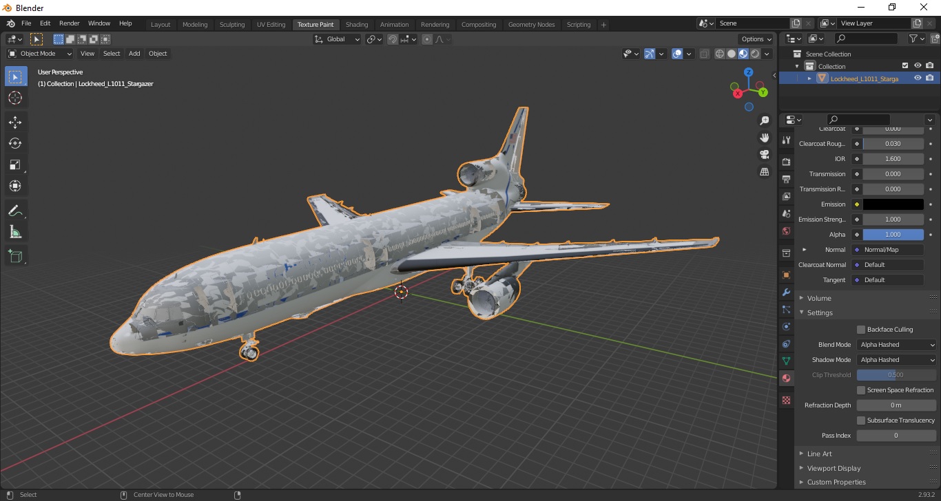The width and height of the screenshot is (941, 501).
Task: Open the Physics properties tab
Action: 786,326
